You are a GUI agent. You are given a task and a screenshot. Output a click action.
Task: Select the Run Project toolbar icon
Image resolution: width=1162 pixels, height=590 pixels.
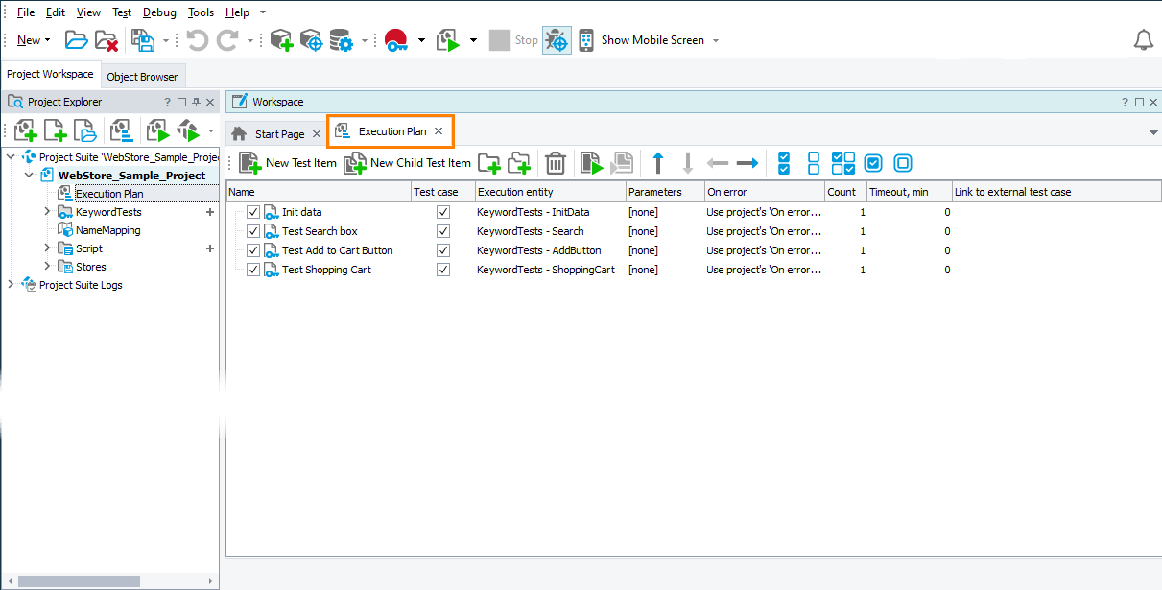pyautogui.click(x=448, y=39)
